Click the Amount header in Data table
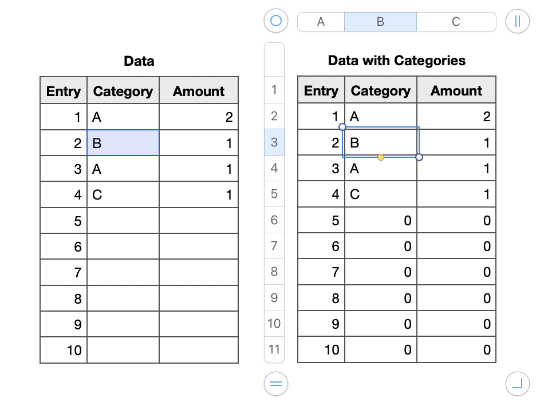 point(198,91)
